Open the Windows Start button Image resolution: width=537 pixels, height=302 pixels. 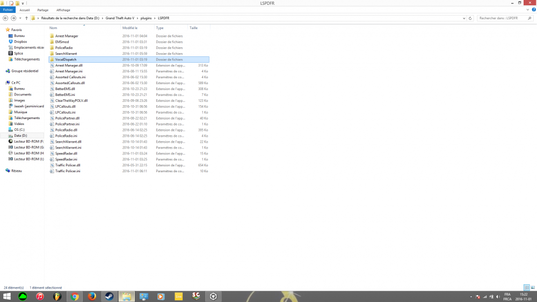[7, 296]
